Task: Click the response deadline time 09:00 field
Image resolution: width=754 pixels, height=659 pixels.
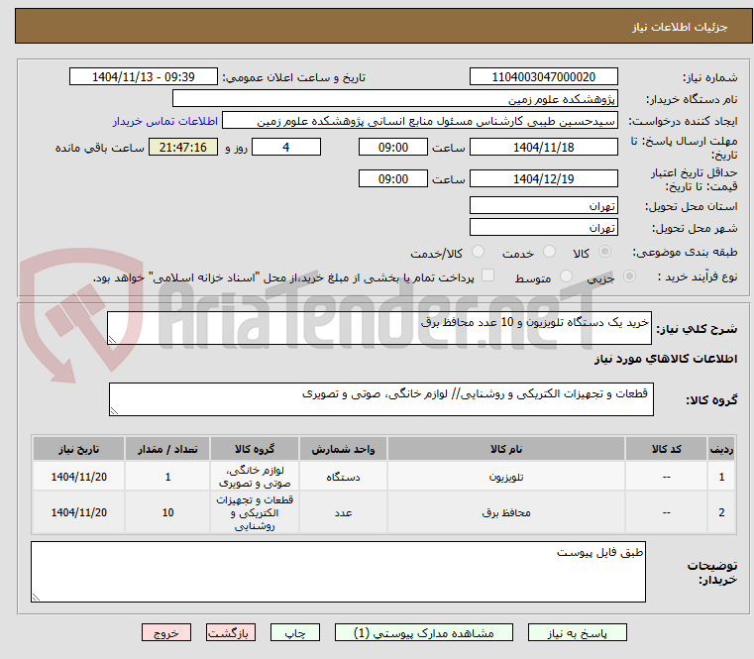Action: click(393, 147)
